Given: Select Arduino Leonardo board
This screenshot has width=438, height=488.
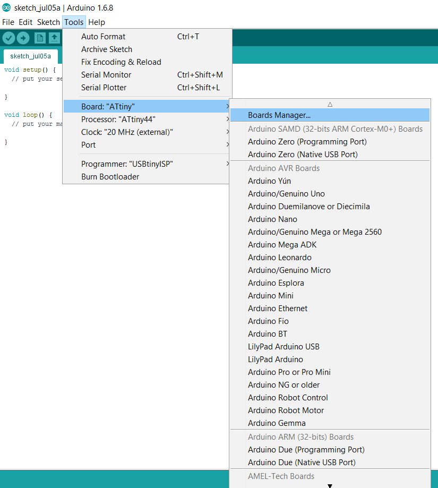Looking at the screenshot, I should 330,258.
